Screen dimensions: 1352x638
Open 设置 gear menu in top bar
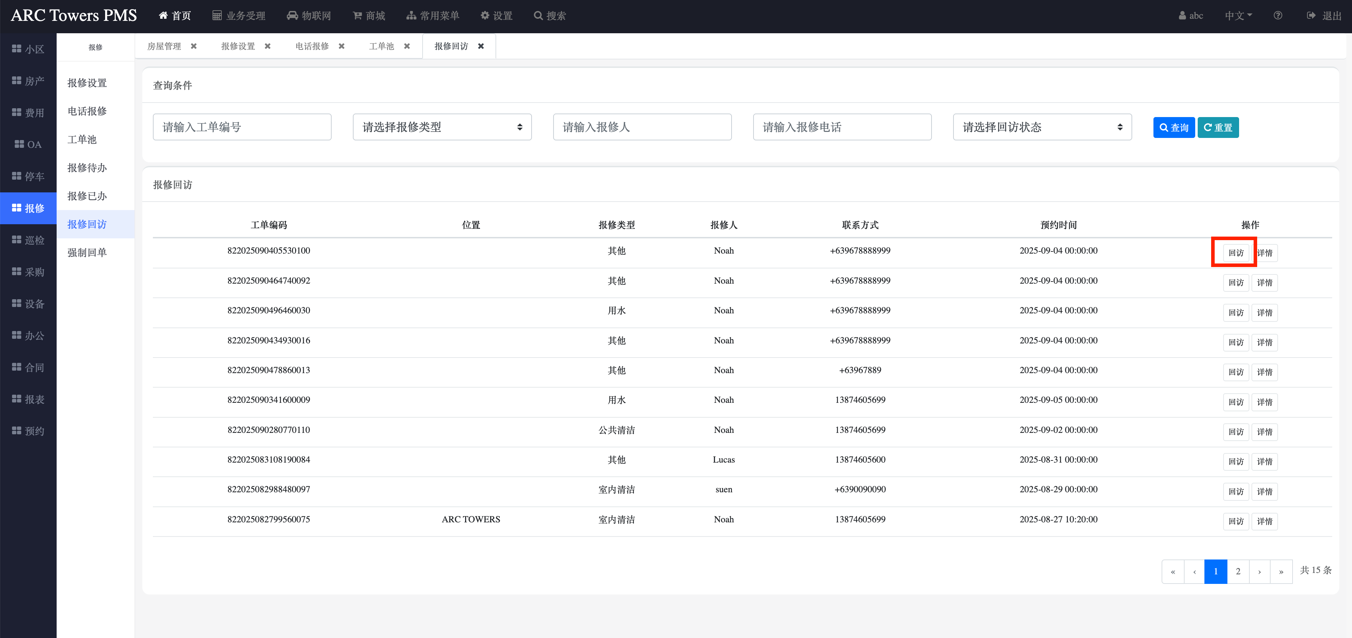click(x=496, y=16)
